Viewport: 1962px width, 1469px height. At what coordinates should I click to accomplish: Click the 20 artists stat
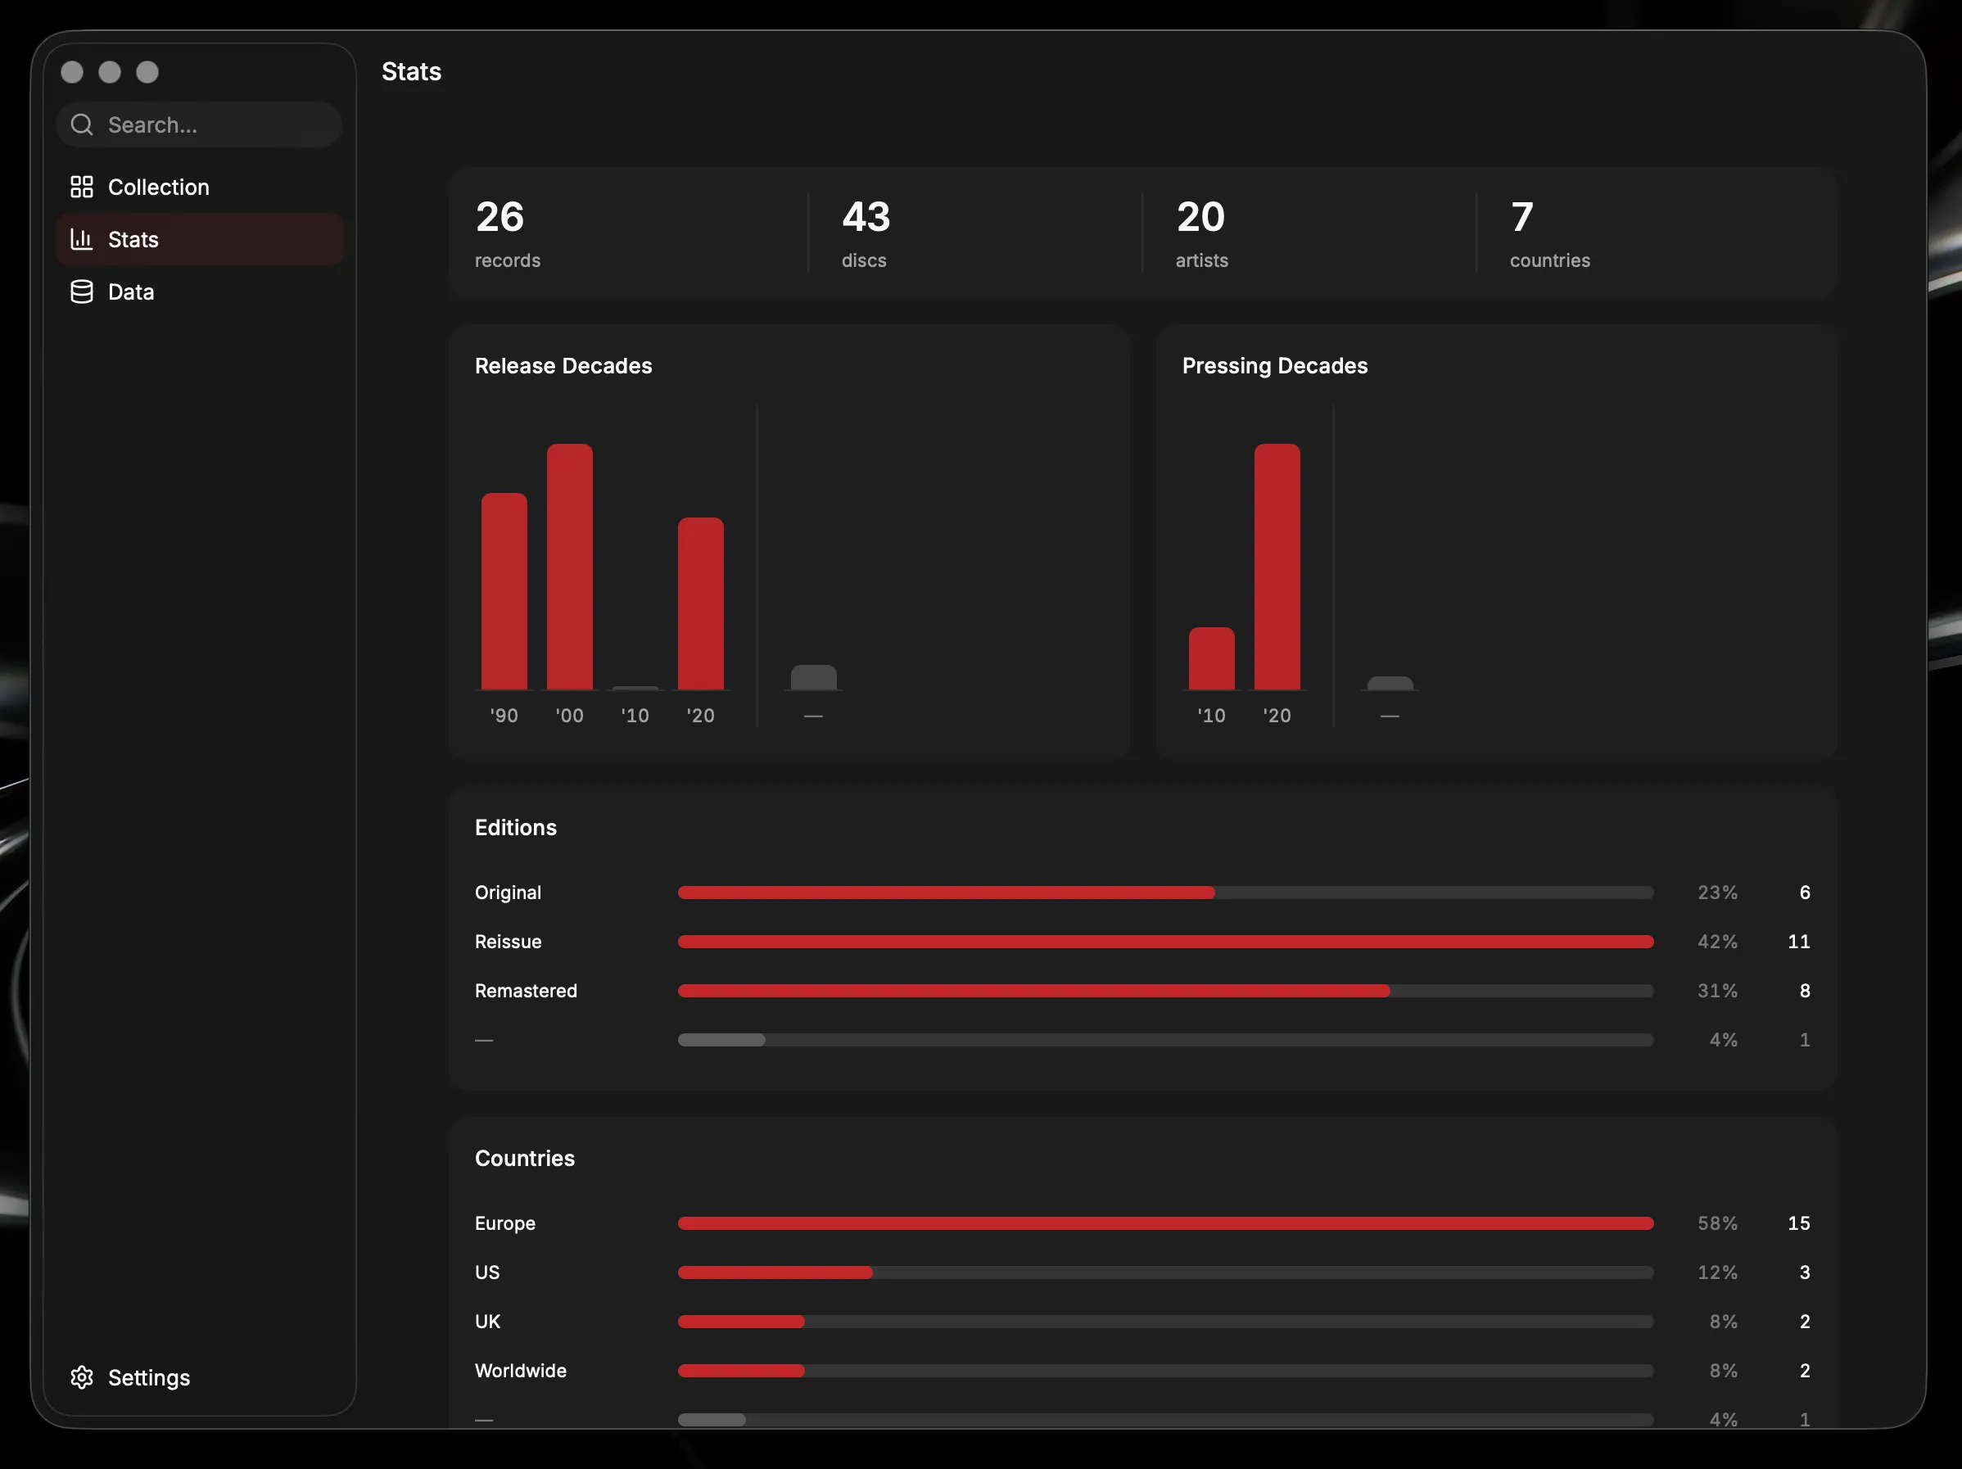pyautogui.click(x=1202, y=233)
